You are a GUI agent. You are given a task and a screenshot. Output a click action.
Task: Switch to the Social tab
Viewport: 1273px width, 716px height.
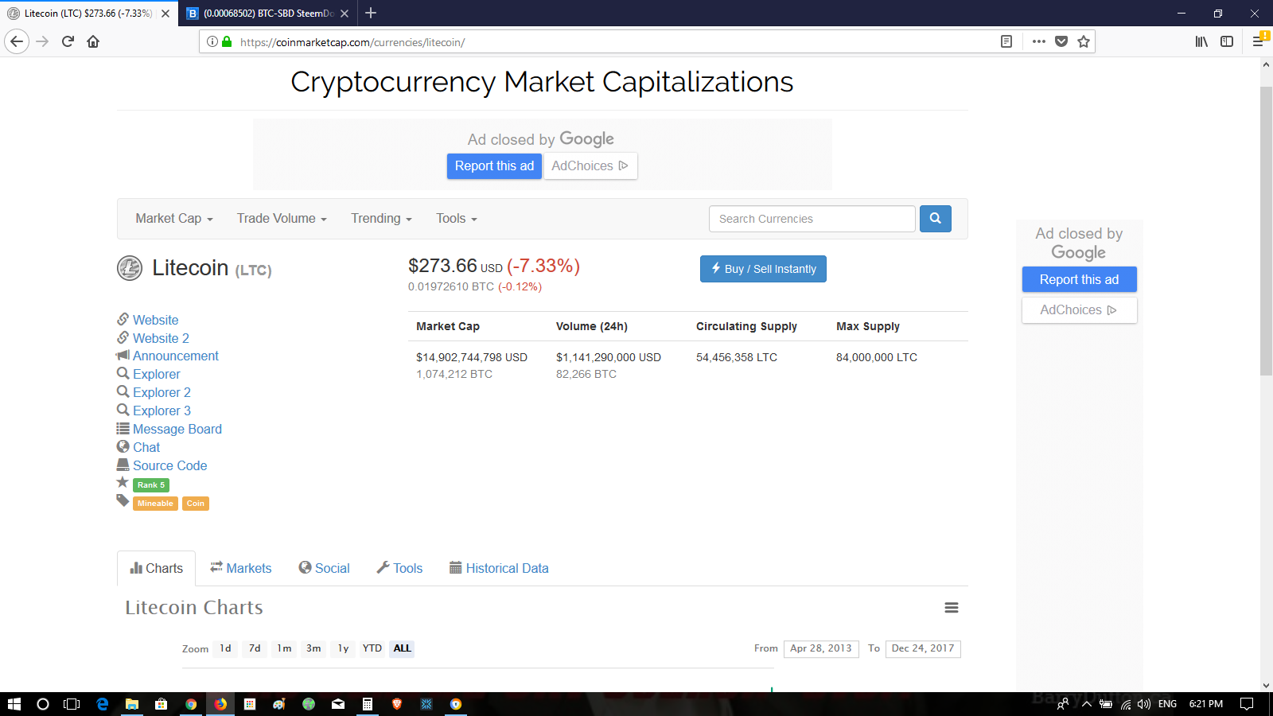(x=324, y=568)
